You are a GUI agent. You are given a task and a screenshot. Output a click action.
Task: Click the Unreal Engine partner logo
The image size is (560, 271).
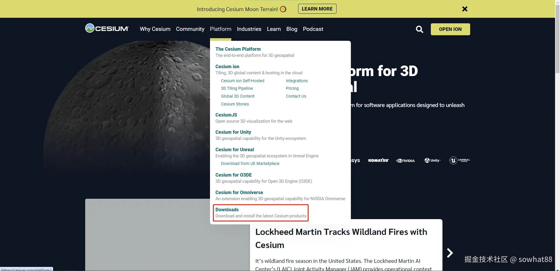(x=460, y=160)
